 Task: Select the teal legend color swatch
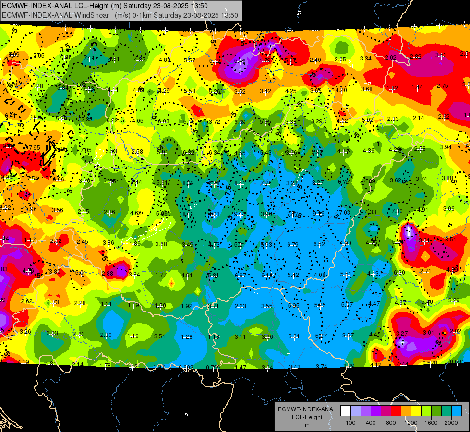[446, 411]
